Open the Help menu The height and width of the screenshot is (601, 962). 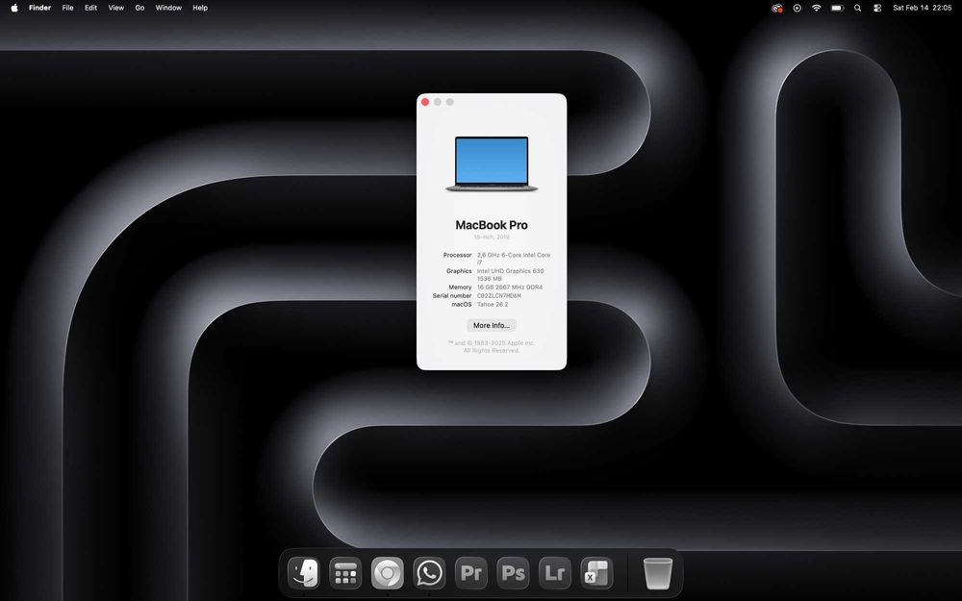pyautogui.click(x=200, y=8)
